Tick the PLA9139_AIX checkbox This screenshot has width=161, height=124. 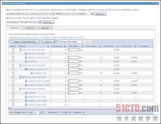(13, 73)
